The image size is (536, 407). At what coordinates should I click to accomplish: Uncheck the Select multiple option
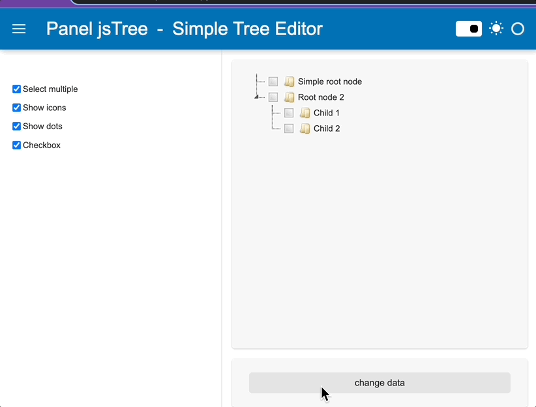[16, 89]
